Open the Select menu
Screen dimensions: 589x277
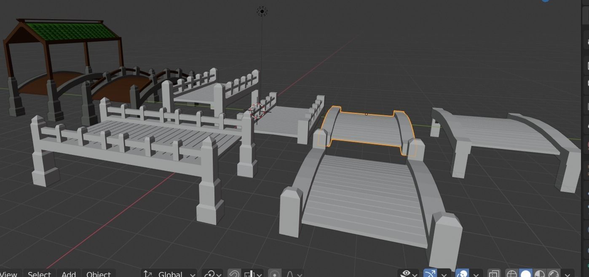39,274
